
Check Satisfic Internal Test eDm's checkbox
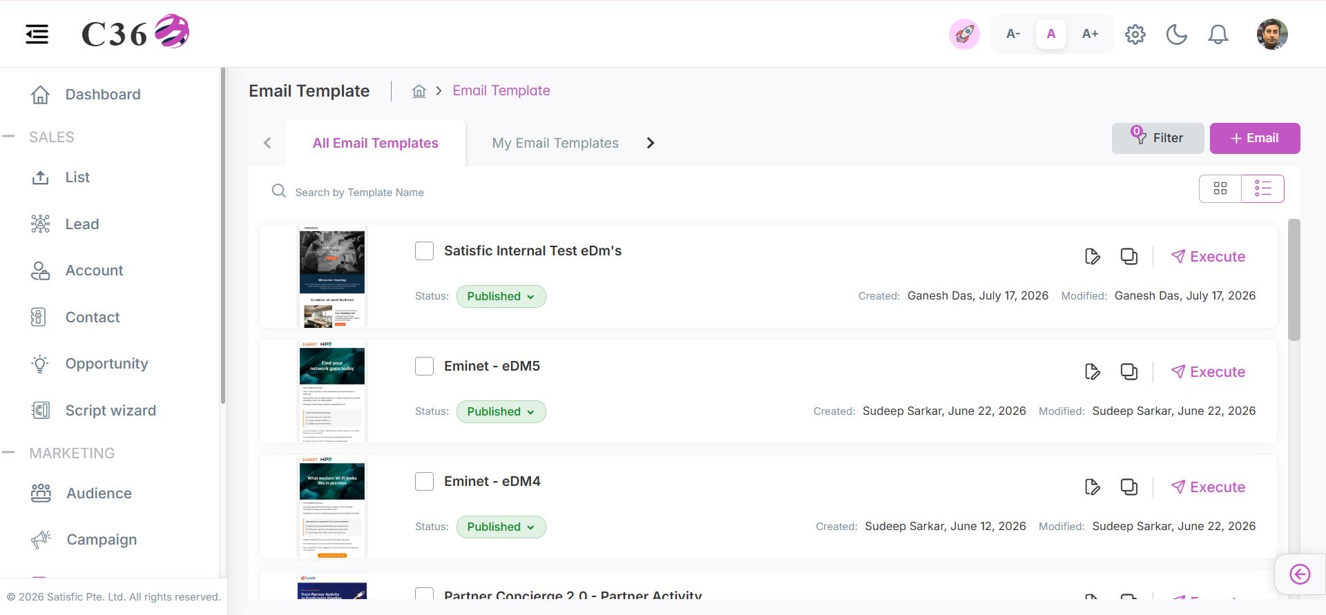(425, 251)
